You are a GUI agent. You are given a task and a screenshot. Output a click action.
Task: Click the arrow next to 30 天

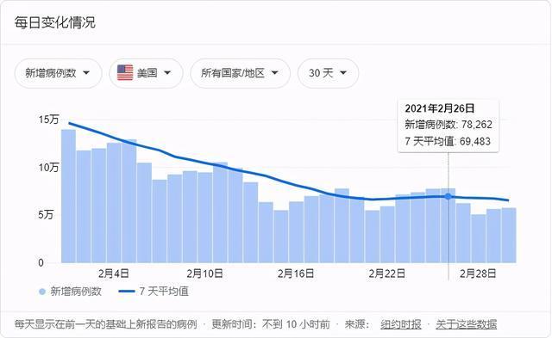(343, 72)
